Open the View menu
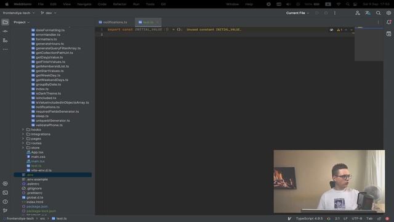 point(67,4)
